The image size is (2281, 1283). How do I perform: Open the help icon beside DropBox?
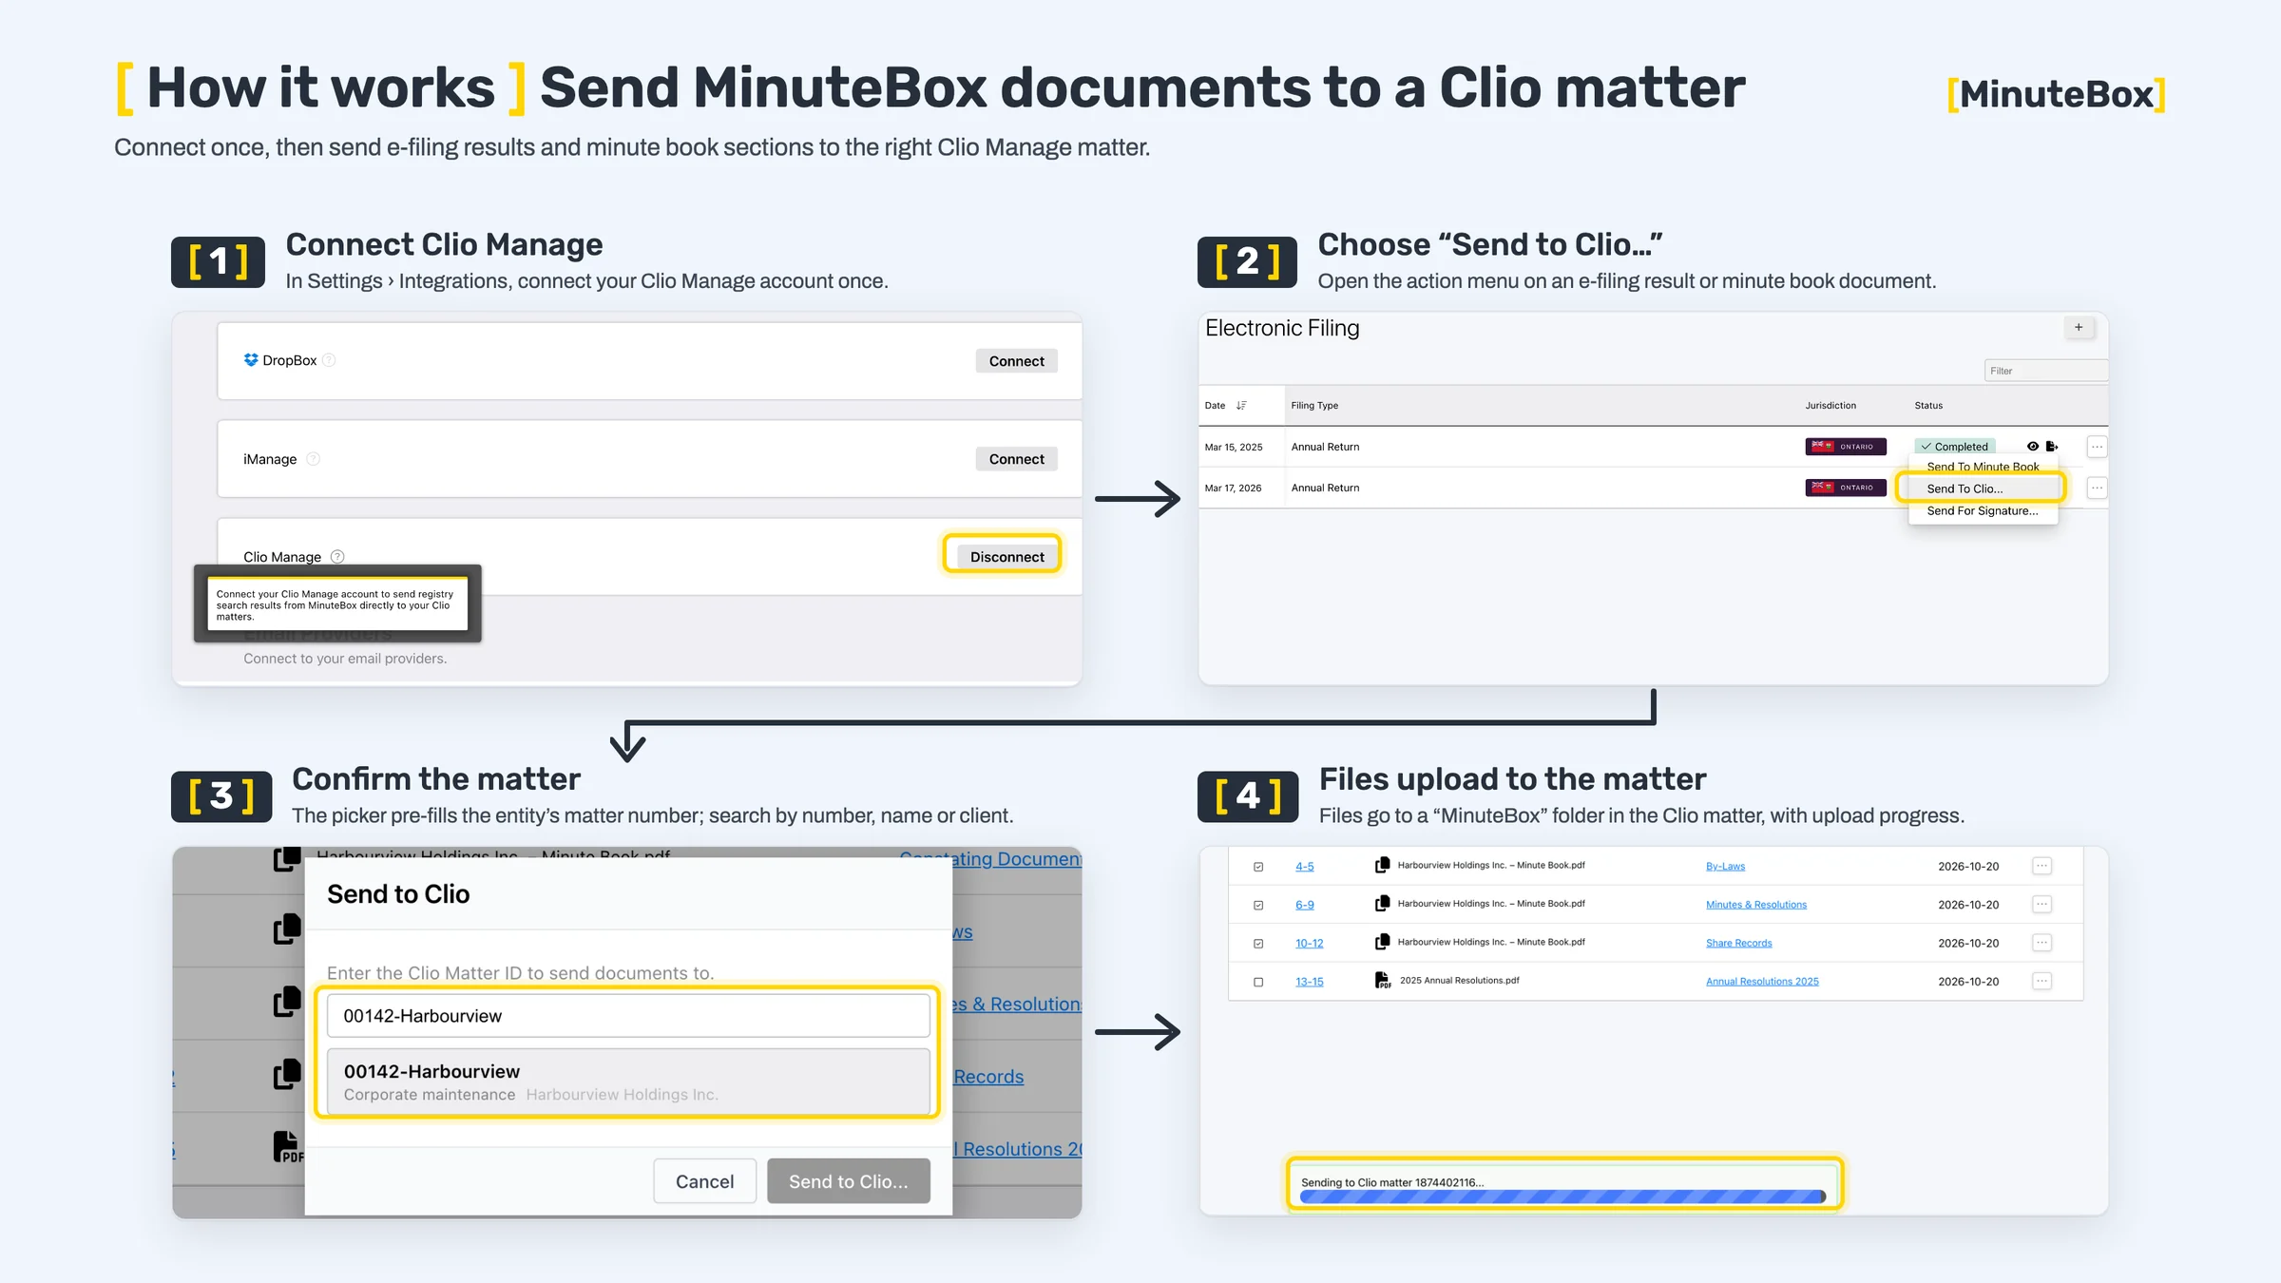click(329, 360)
